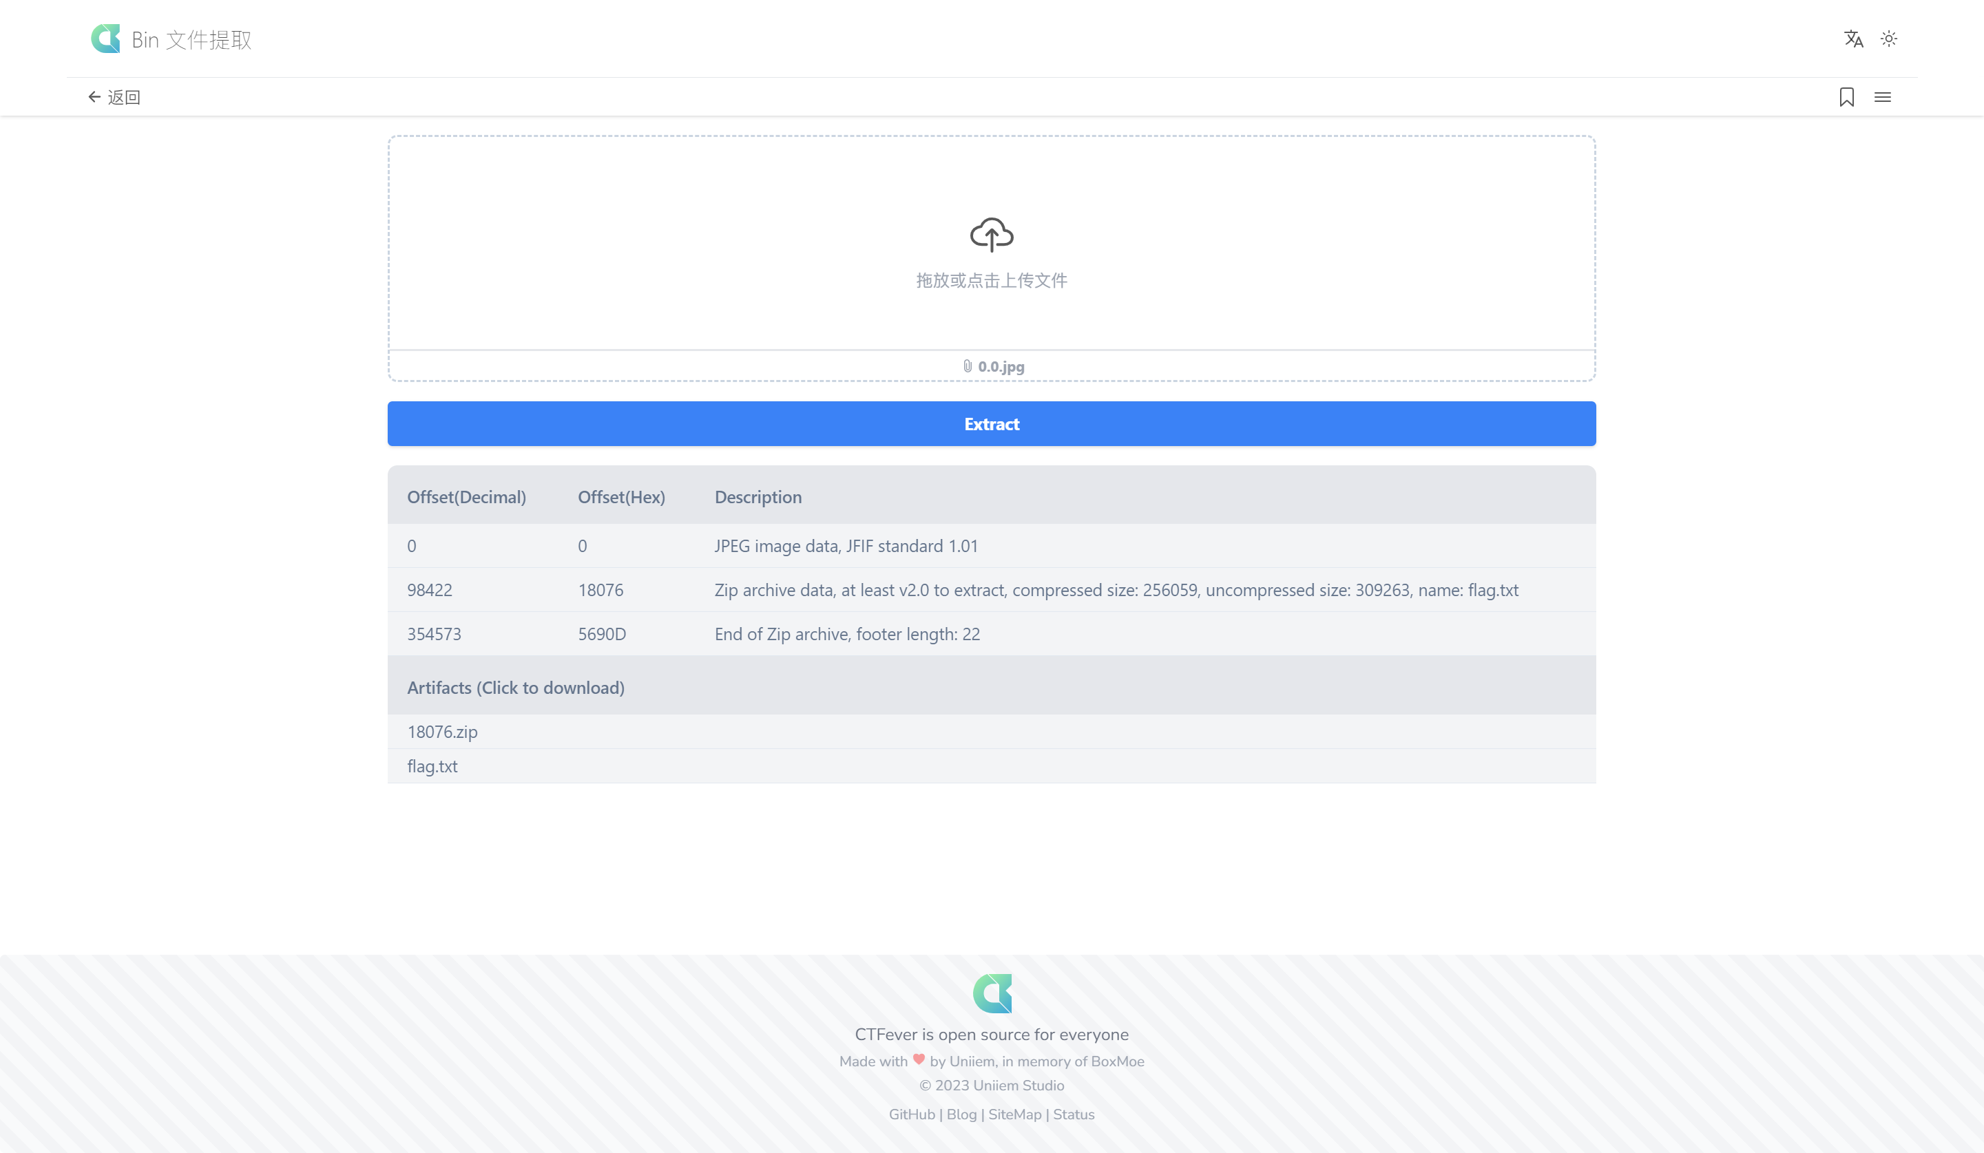Click the paperclip icon beside 0.0.jpg

[967, 366]
